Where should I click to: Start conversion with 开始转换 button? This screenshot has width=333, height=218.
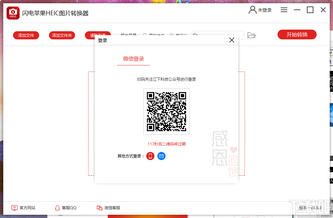297,34
